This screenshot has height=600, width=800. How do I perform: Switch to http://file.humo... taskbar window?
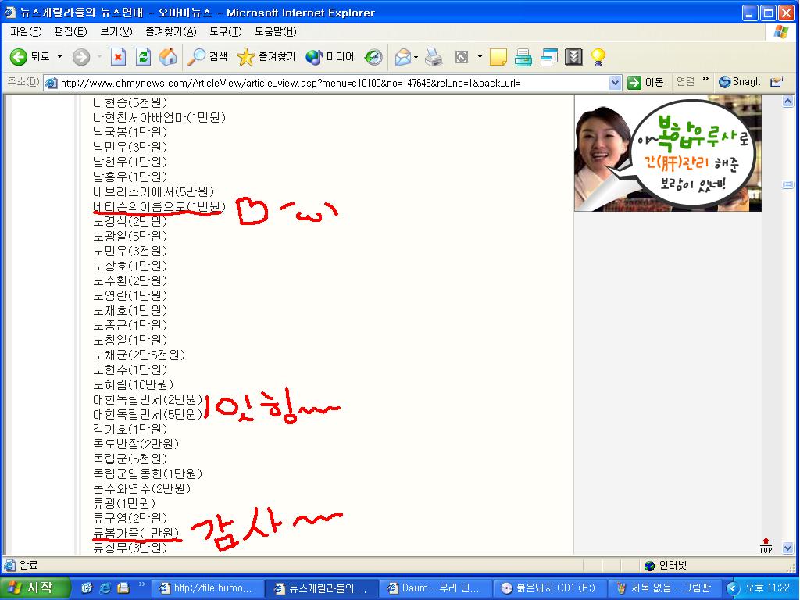pos(207,588)
